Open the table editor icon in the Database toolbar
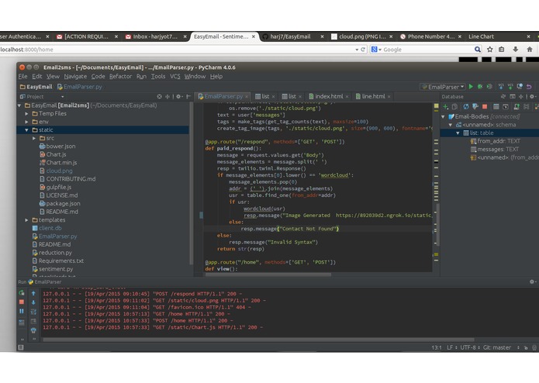The width and height of the screenshot is (539, 383). pyautogui.click(x=496, y=107)
